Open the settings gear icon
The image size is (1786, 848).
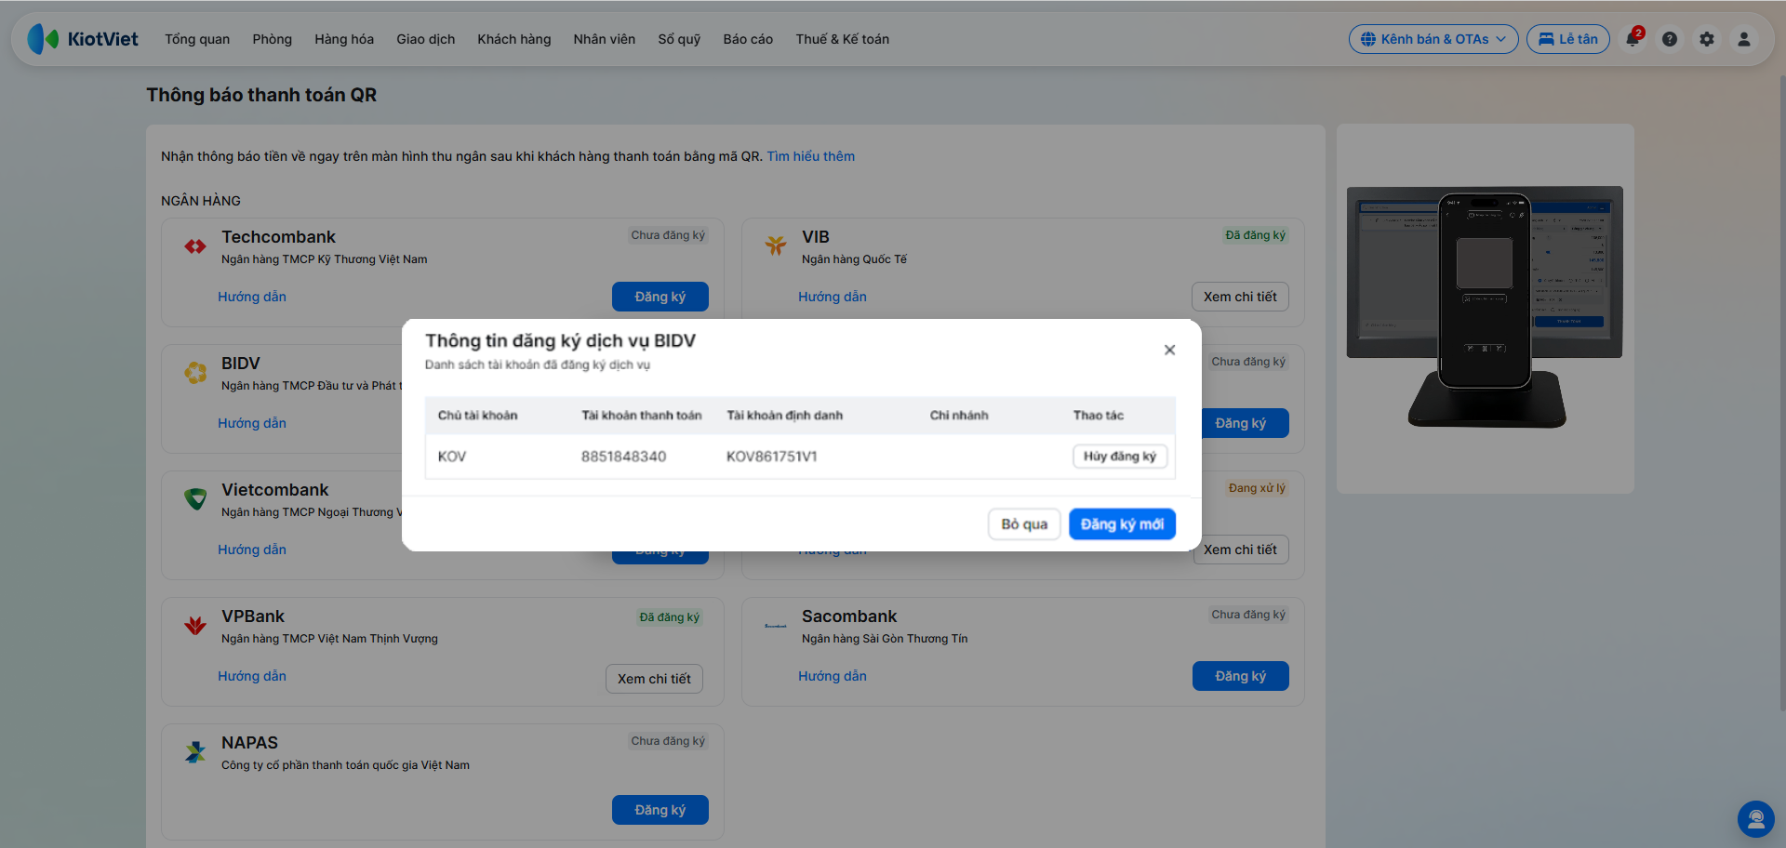point(1707,39)
